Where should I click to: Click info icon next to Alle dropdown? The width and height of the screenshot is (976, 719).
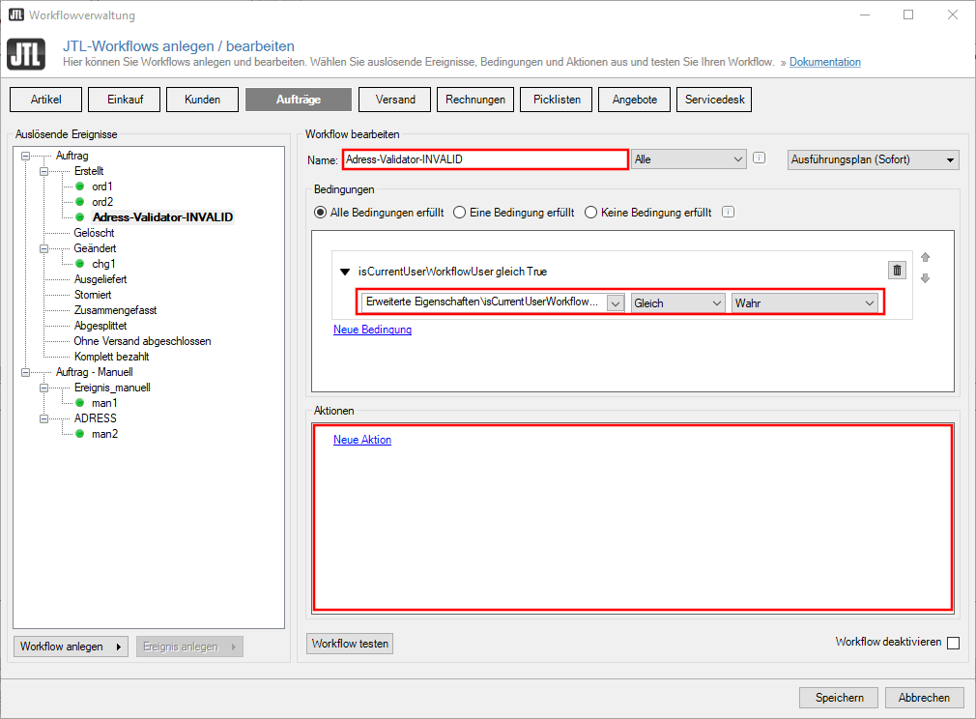(x=759, y=158)
